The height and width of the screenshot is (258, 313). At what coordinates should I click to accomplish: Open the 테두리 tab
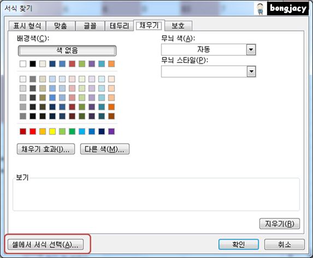click(x=119, y=26)
